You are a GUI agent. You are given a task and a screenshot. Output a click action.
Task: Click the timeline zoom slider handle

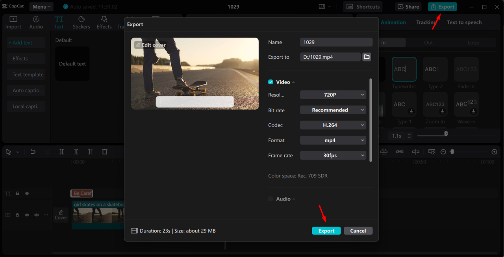point(452,152)
